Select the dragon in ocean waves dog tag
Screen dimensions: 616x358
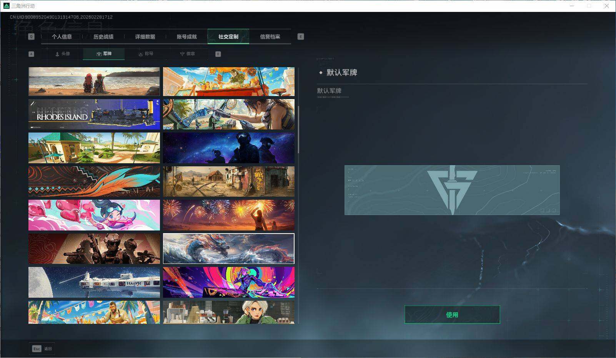coord(229,249)
